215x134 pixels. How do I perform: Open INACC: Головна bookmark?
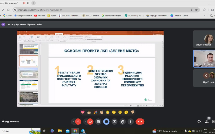(91, 16)
